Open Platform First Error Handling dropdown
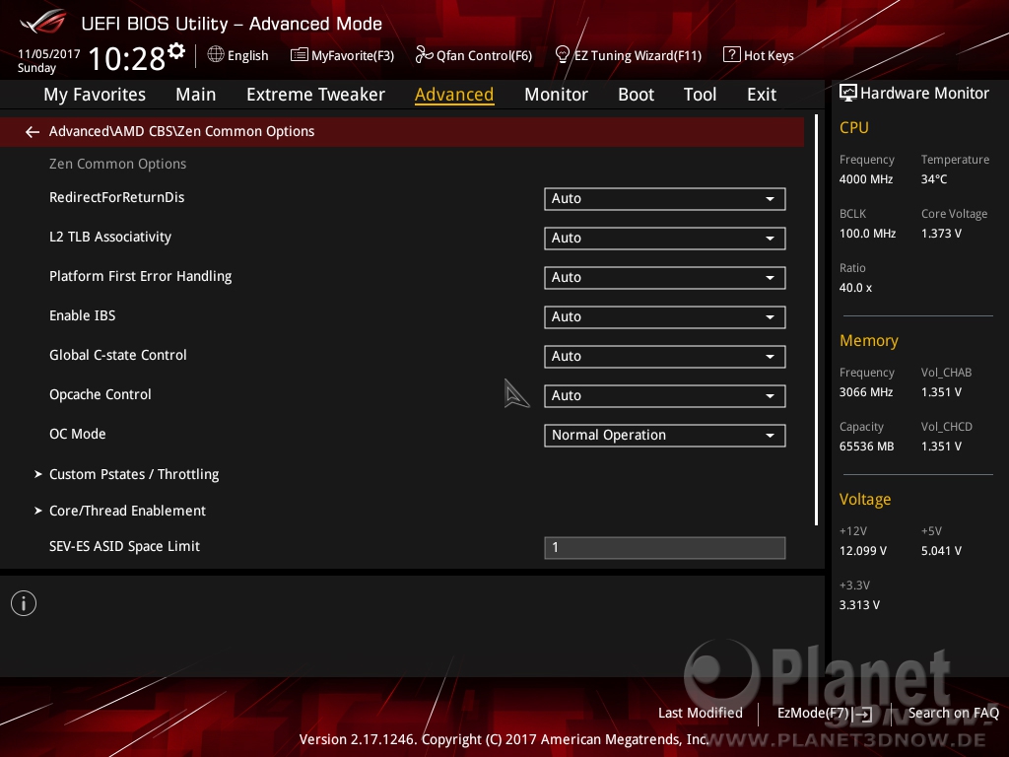 point(665,277)
